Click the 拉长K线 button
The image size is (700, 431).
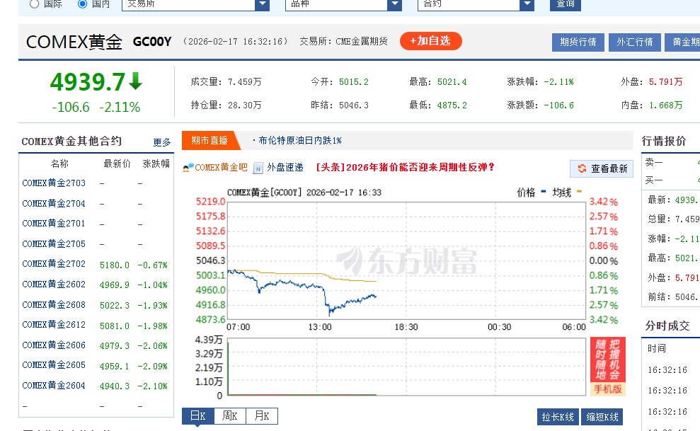[x=558, y=417]
